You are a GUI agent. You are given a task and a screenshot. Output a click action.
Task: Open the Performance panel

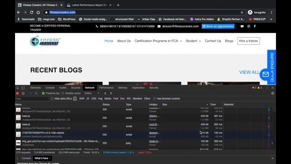click(106, 88)
